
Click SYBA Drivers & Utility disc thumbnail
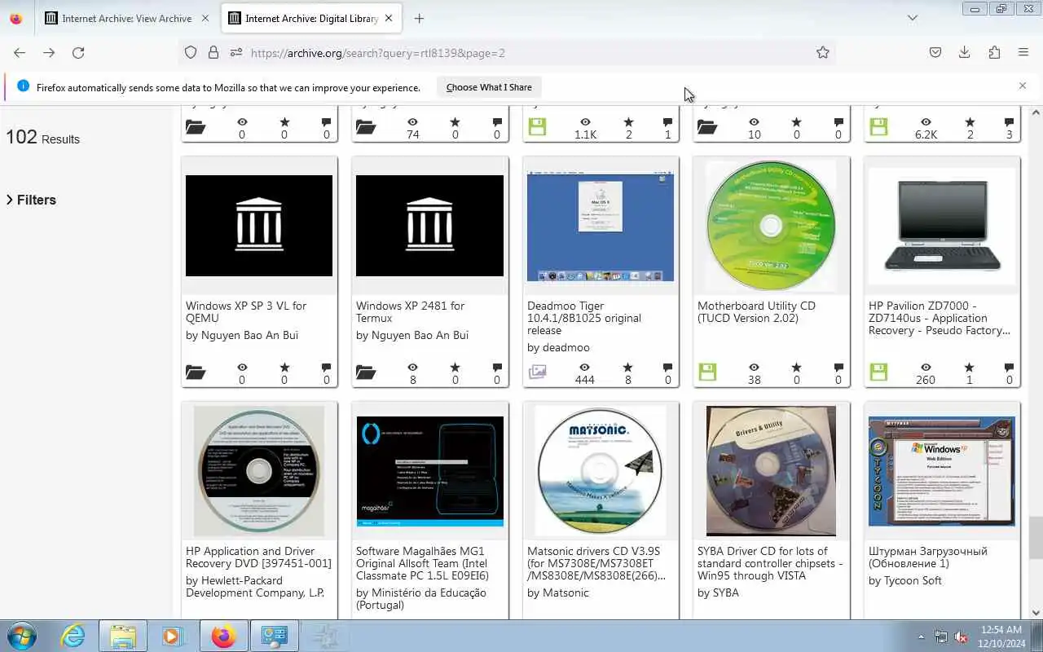pyautogui.click(x=771, y=471)
